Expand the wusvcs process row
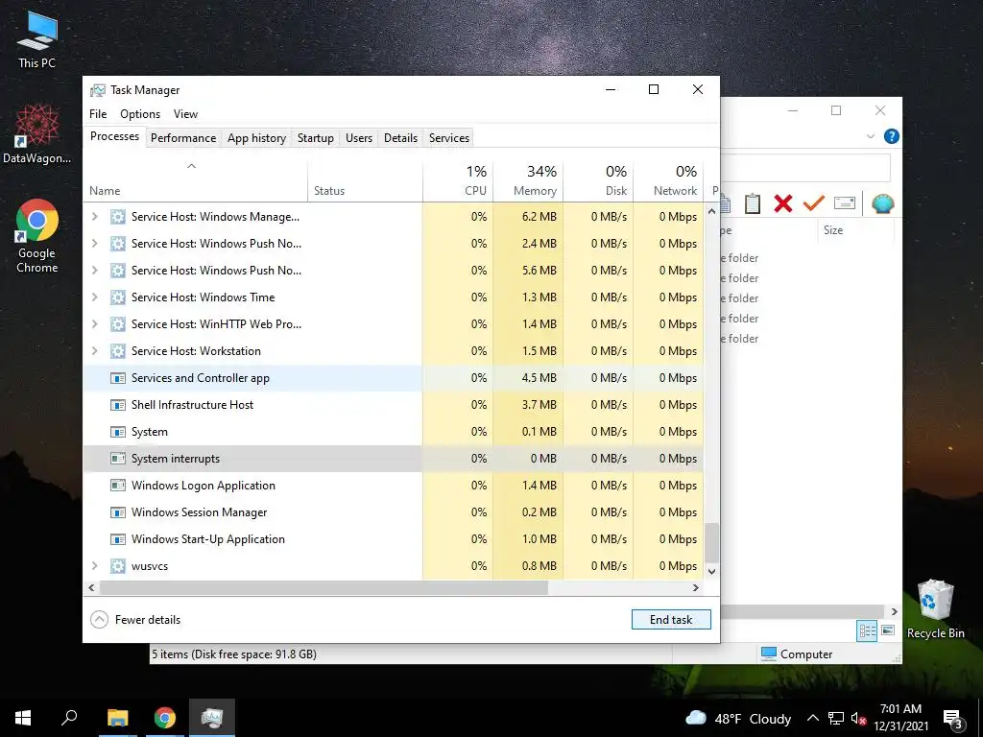Screen dimensions: 983x737 click(x=95, y=566)
